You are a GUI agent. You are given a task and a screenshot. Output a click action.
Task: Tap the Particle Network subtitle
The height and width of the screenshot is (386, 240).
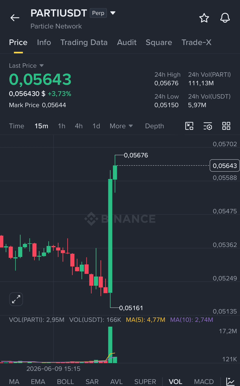tap(56, 26)
